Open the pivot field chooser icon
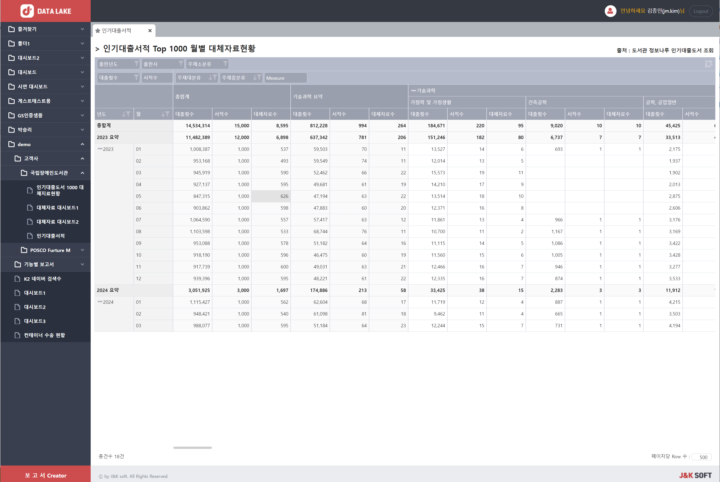 pos(708,64)
